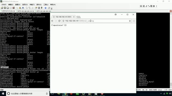Click mytomcat in the NAMES column
Screen dimensions: 172x96
[143, 80]
